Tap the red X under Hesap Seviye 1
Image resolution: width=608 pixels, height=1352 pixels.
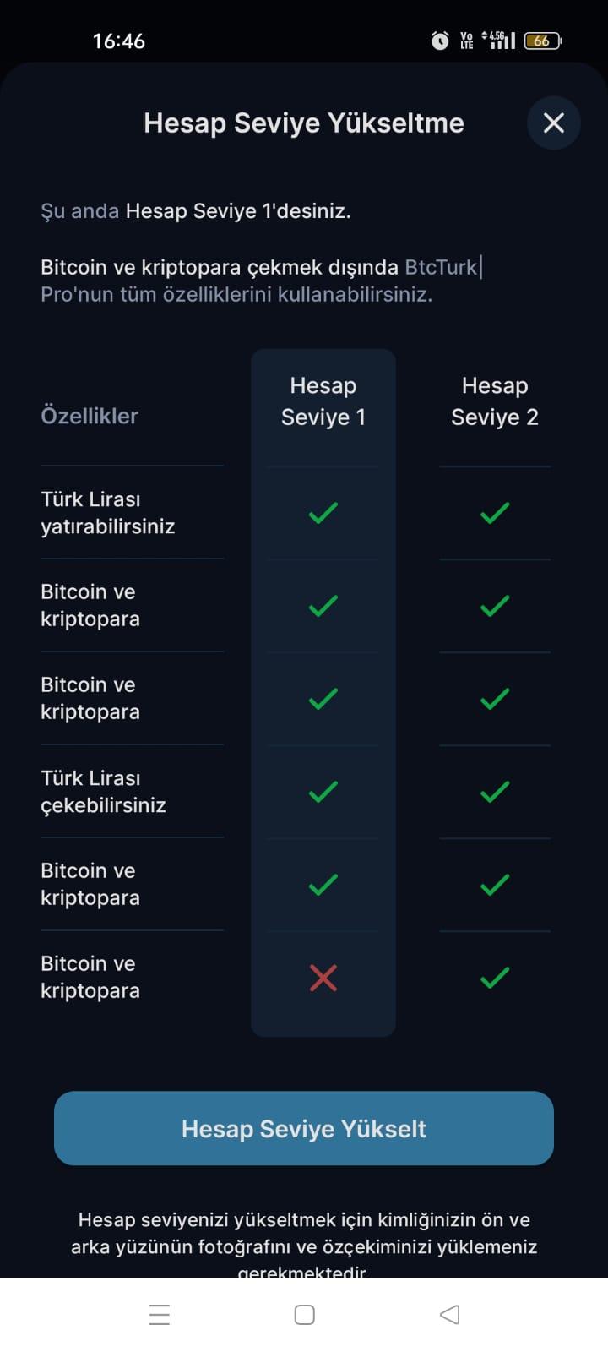(x=323, y=978)
